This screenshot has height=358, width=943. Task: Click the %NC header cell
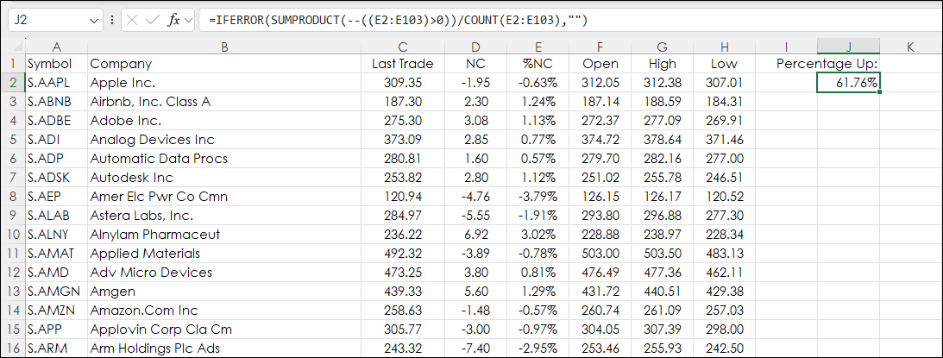pyautogui.click(x=538, y=64)
